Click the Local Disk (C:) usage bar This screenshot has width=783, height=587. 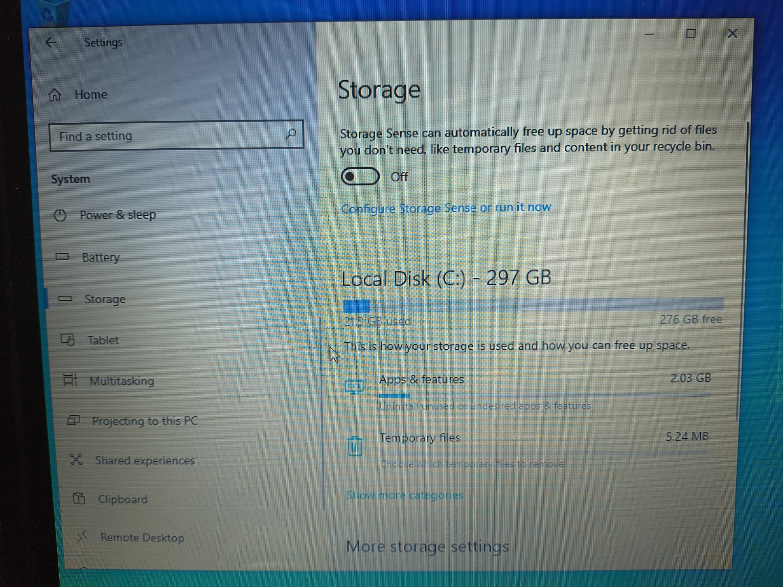click(x=533, y=305)
